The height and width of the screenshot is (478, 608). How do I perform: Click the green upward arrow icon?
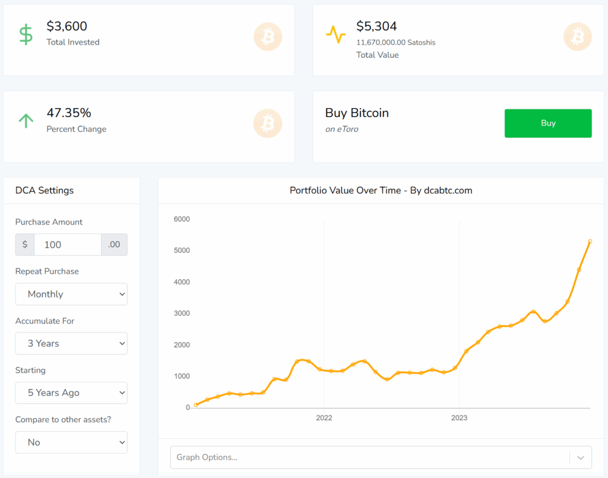(x=26, y=120)
